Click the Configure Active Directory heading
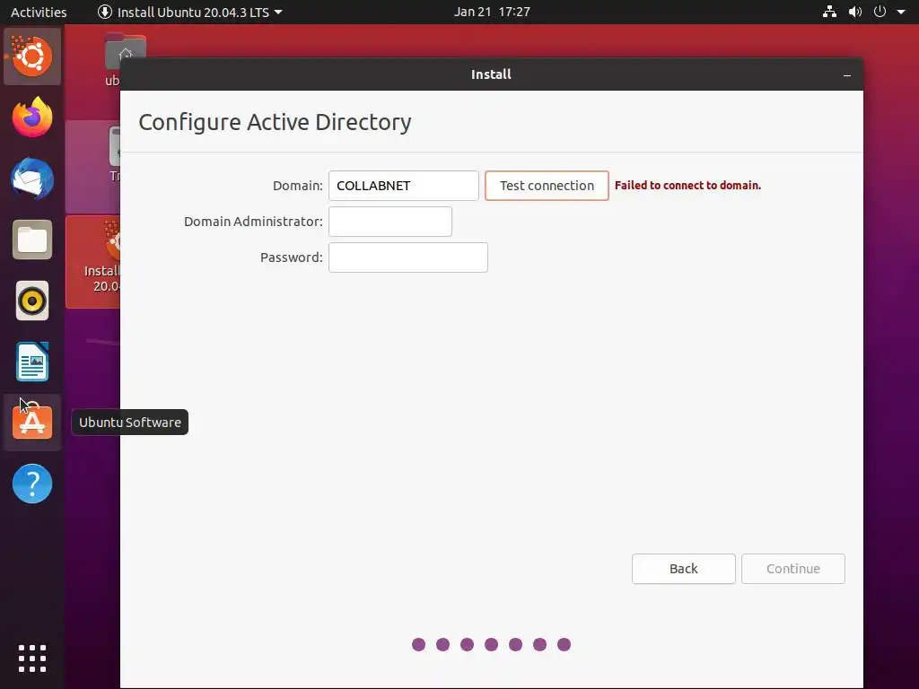The width and height of the screenshot is (919, 689). pyautogui.click(x=275, y=122)
